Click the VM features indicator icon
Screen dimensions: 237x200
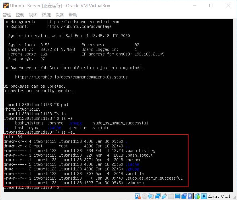pos(189,196)
